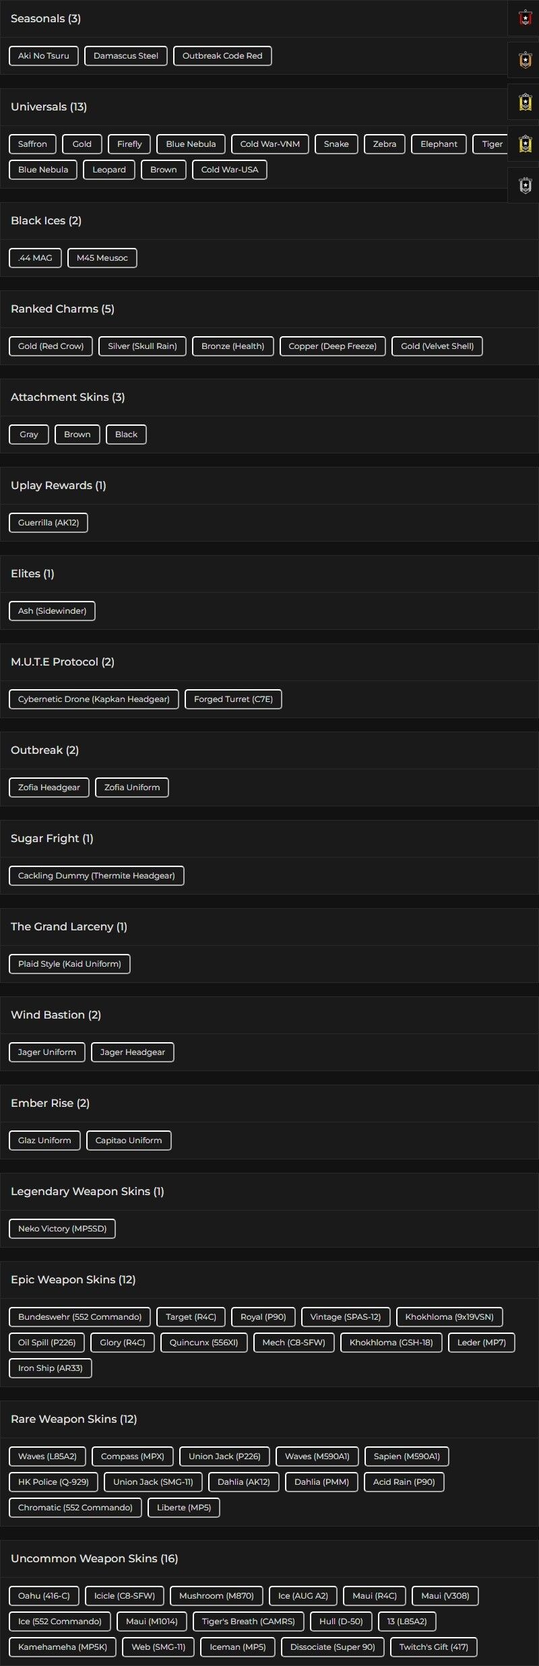Select Neko Victory (MP5SD) legendary skin
The height and width of the screenshot is (1666, 539).
(62, 1229)
